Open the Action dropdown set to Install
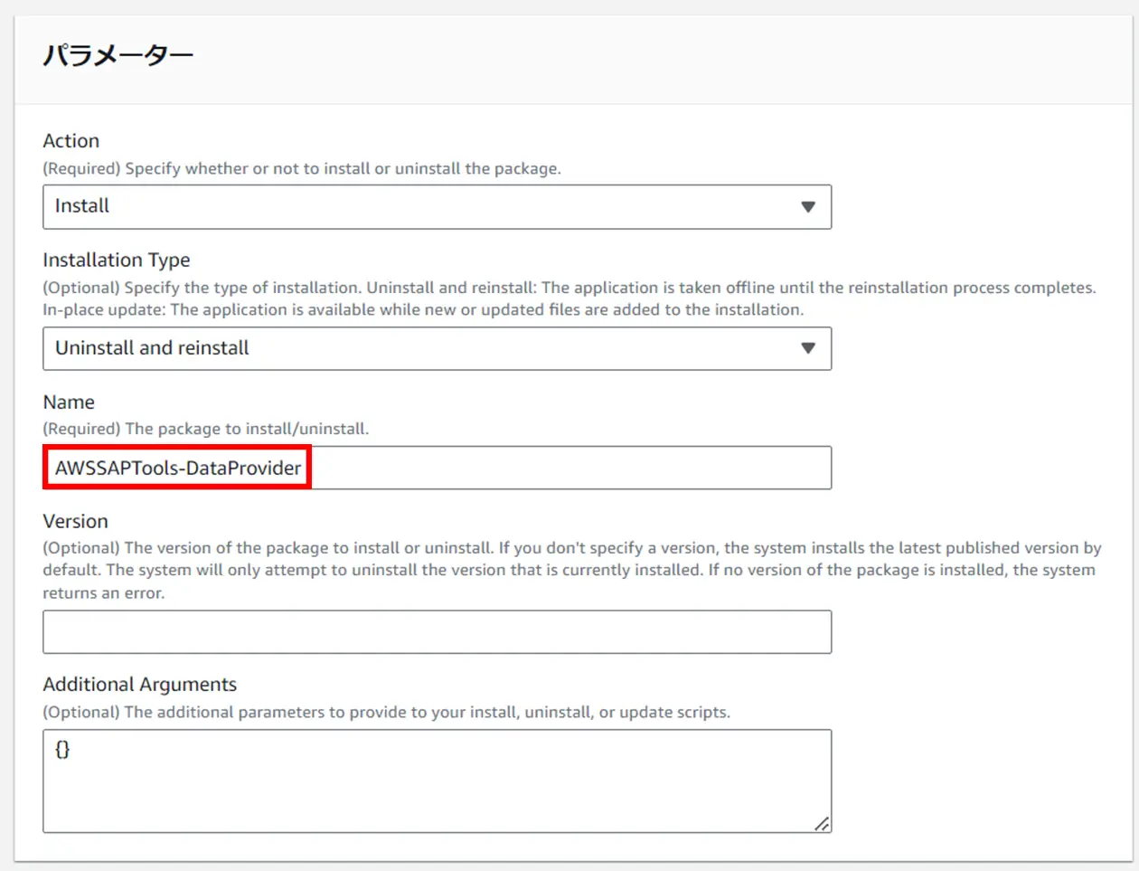Screen dimensions: 1139x871 click(x=437, y=207)
